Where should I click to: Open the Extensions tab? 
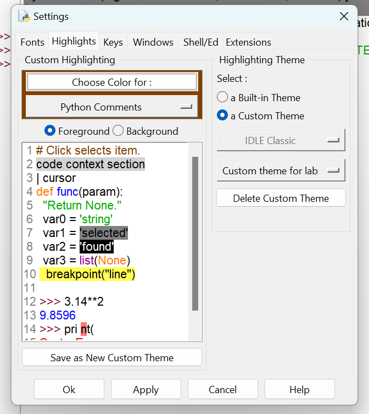248,42
